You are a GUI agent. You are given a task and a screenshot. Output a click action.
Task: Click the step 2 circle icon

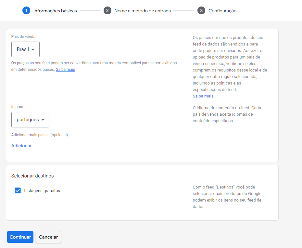click(107, 10)
